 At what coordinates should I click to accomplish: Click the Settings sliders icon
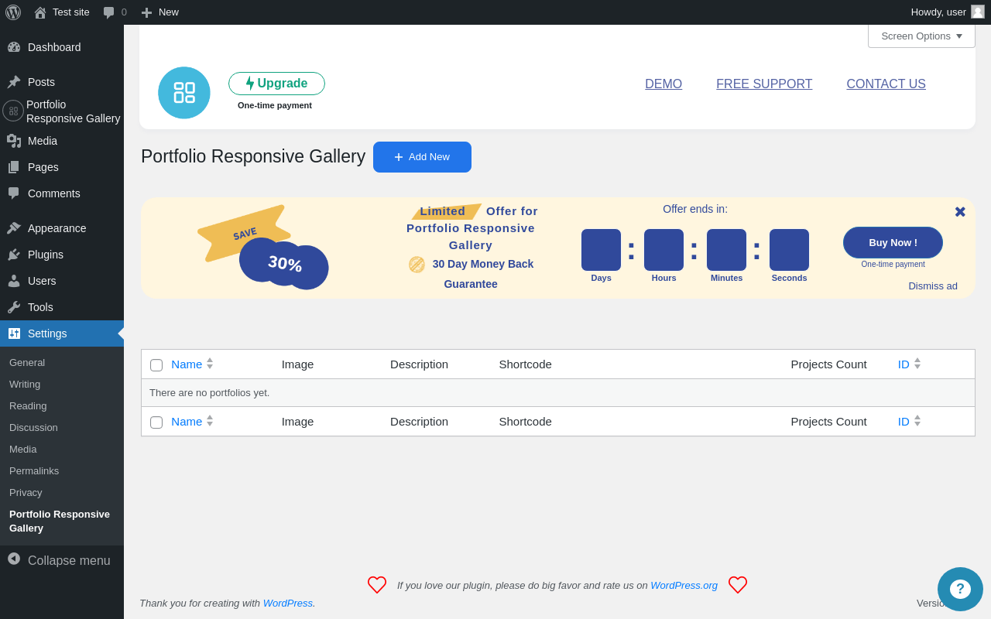(x=14, y=333)
